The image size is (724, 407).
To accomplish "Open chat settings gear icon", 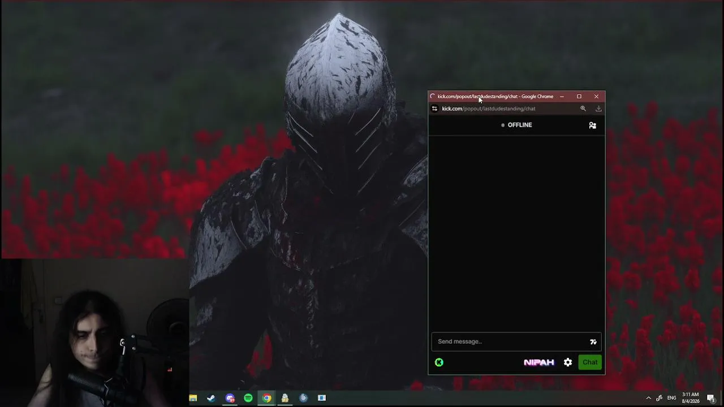I will (x=568, y=362).
